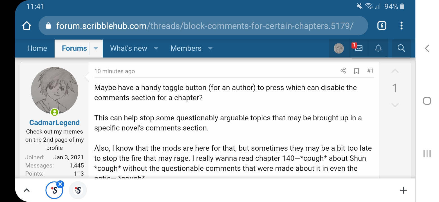Open the search on the forum

(x=401, y=48)
